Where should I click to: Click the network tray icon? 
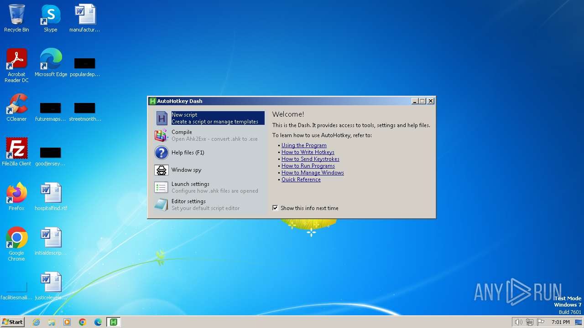pyautogui.click(x=530, y=322)
